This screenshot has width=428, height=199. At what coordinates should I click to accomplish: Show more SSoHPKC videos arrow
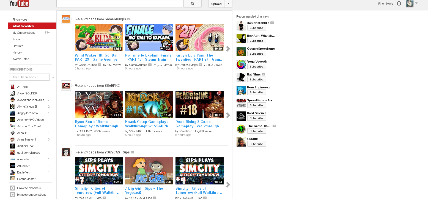coord(228,115)
